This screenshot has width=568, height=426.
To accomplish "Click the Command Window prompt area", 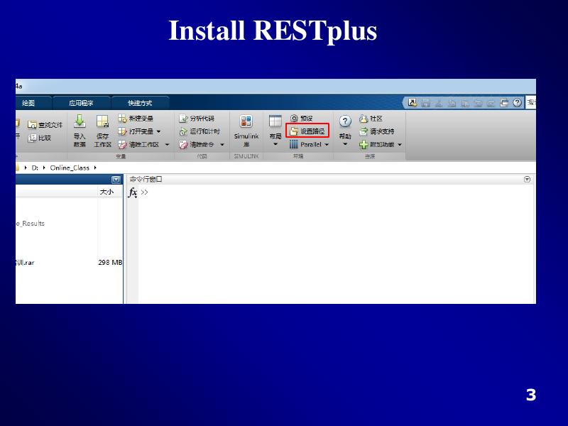I will (335, 244).
